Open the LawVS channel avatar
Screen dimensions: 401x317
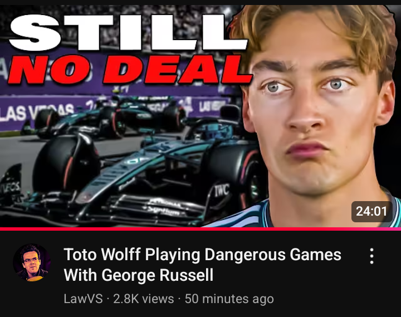click(32, 262)
